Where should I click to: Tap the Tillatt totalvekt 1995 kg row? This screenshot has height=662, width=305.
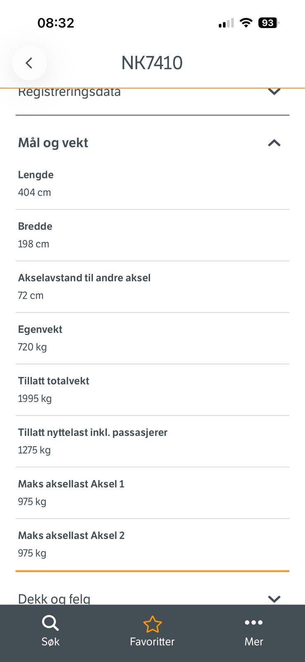point(152,390)
